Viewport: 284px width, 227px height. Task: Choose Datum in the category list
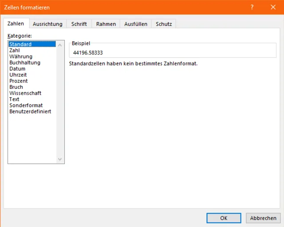(x=32, y=69)
